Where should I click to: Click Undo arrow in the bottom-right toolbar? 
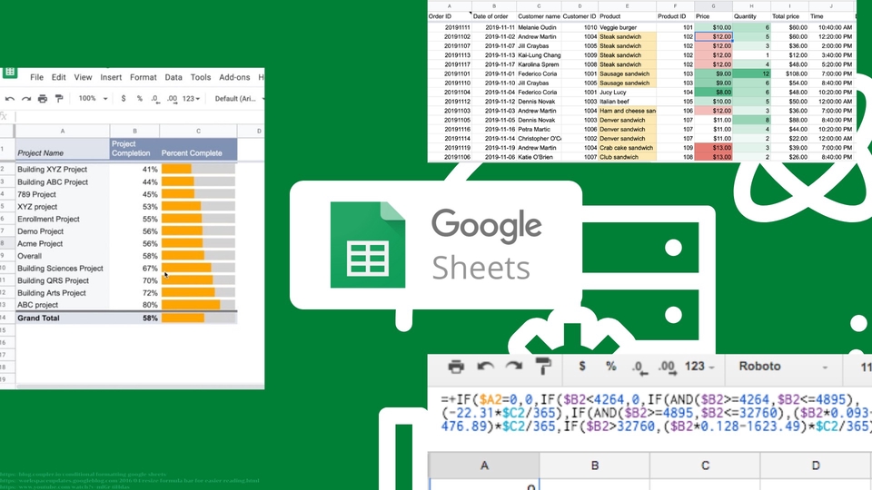(485, 367)
